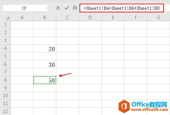The height and width of the screenshot is (115, 170).
Task: Click cell B4 containing 20
Action: [x=45, y=49]
